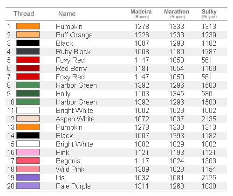Click the Thread column header

pos(24,14)
